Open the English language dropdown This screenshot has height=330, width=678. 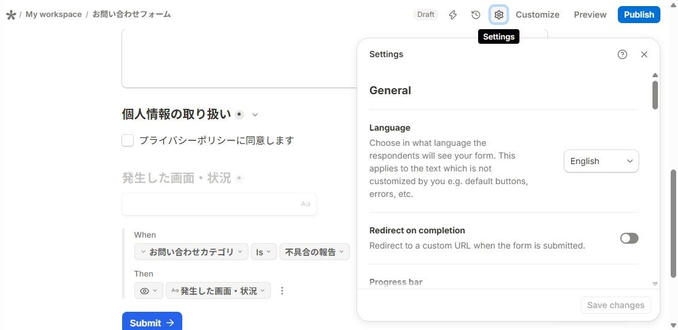point(601,161)
